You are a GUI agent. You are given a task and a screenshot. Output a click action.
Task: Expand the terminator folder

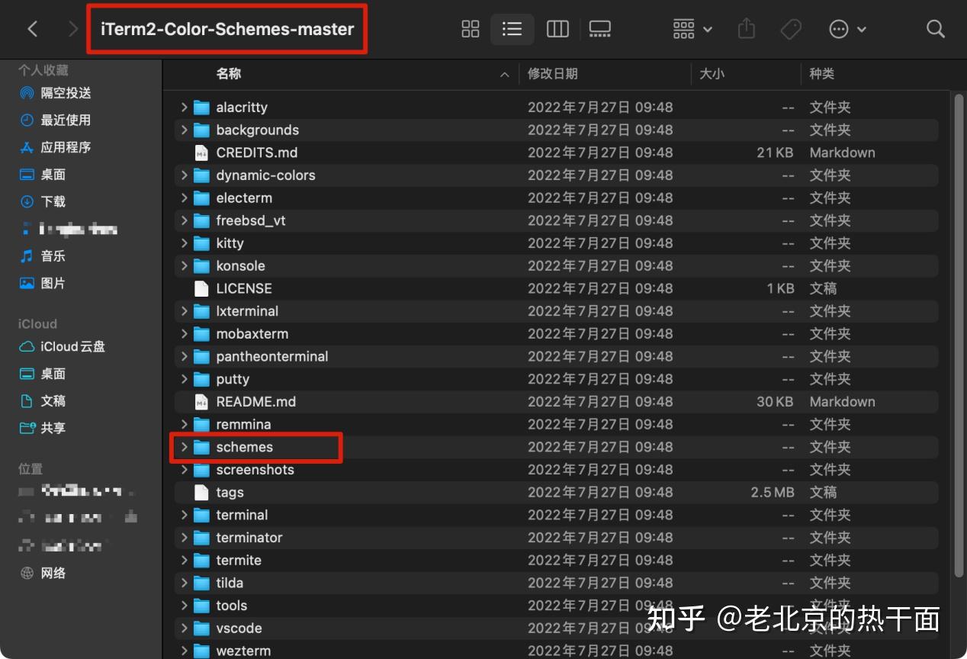coord(184,538)
